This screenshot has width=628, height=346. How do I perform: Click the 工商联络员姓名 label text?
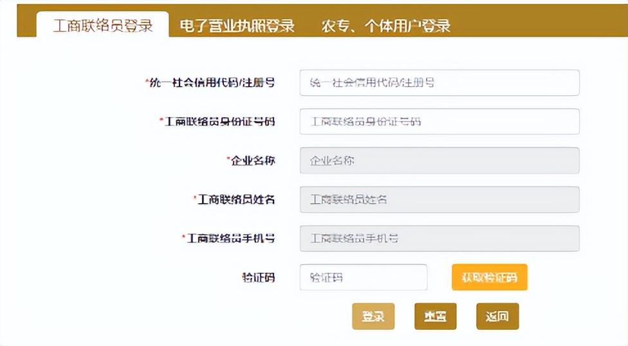[236, 199]
